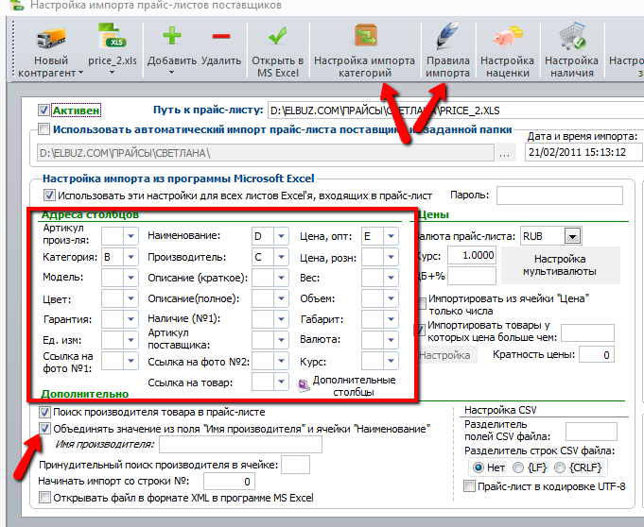The image size is (644, 527).
Task: Click the Принудительный поиск производителя в ячейке field
Action: coord(295,465)
